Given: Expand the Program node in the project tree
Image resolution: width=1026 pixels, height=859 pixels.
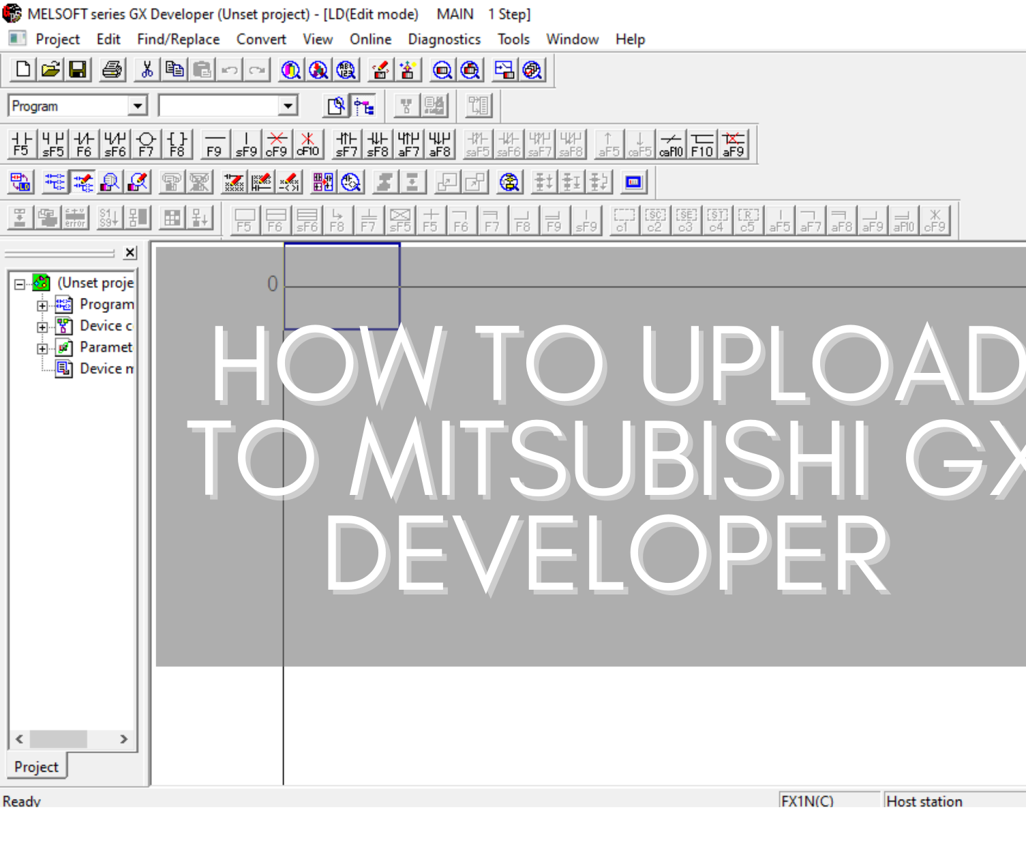Looking at the screenshot, I should point(42,305).
